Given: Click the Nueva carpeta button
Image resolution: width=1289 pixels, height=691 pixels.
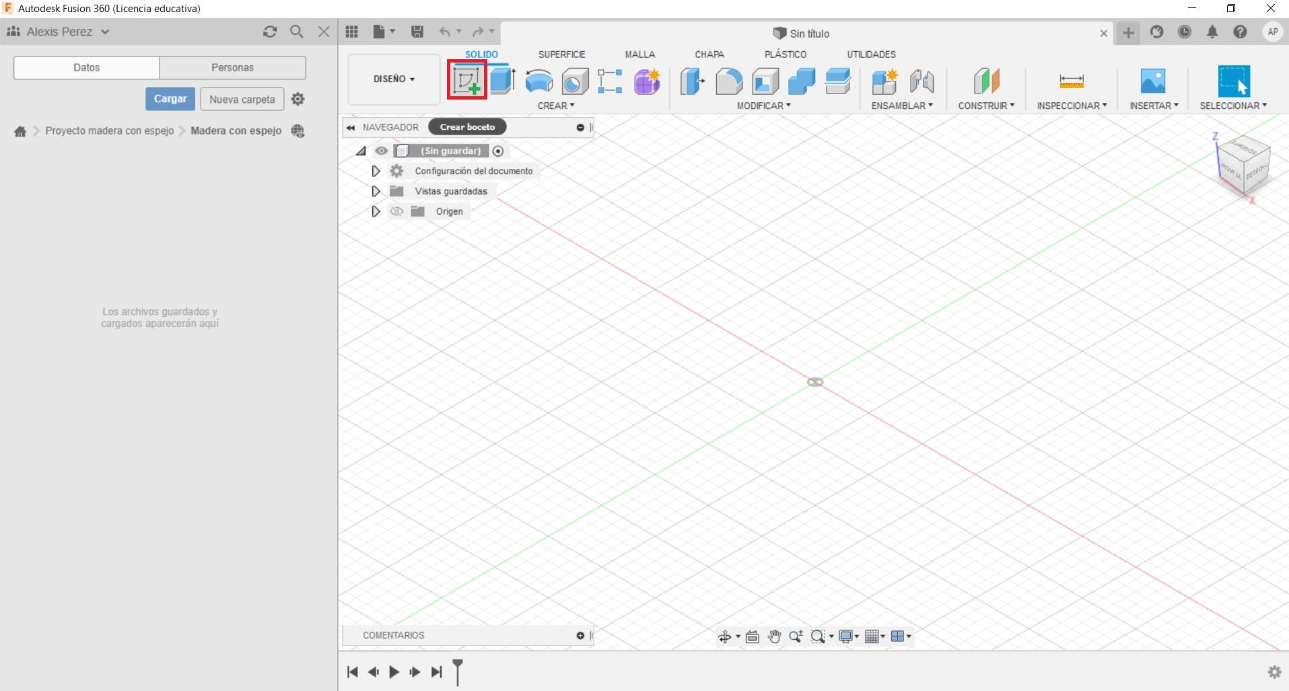Looking at the screenshot, I should [x=242, y=99].
